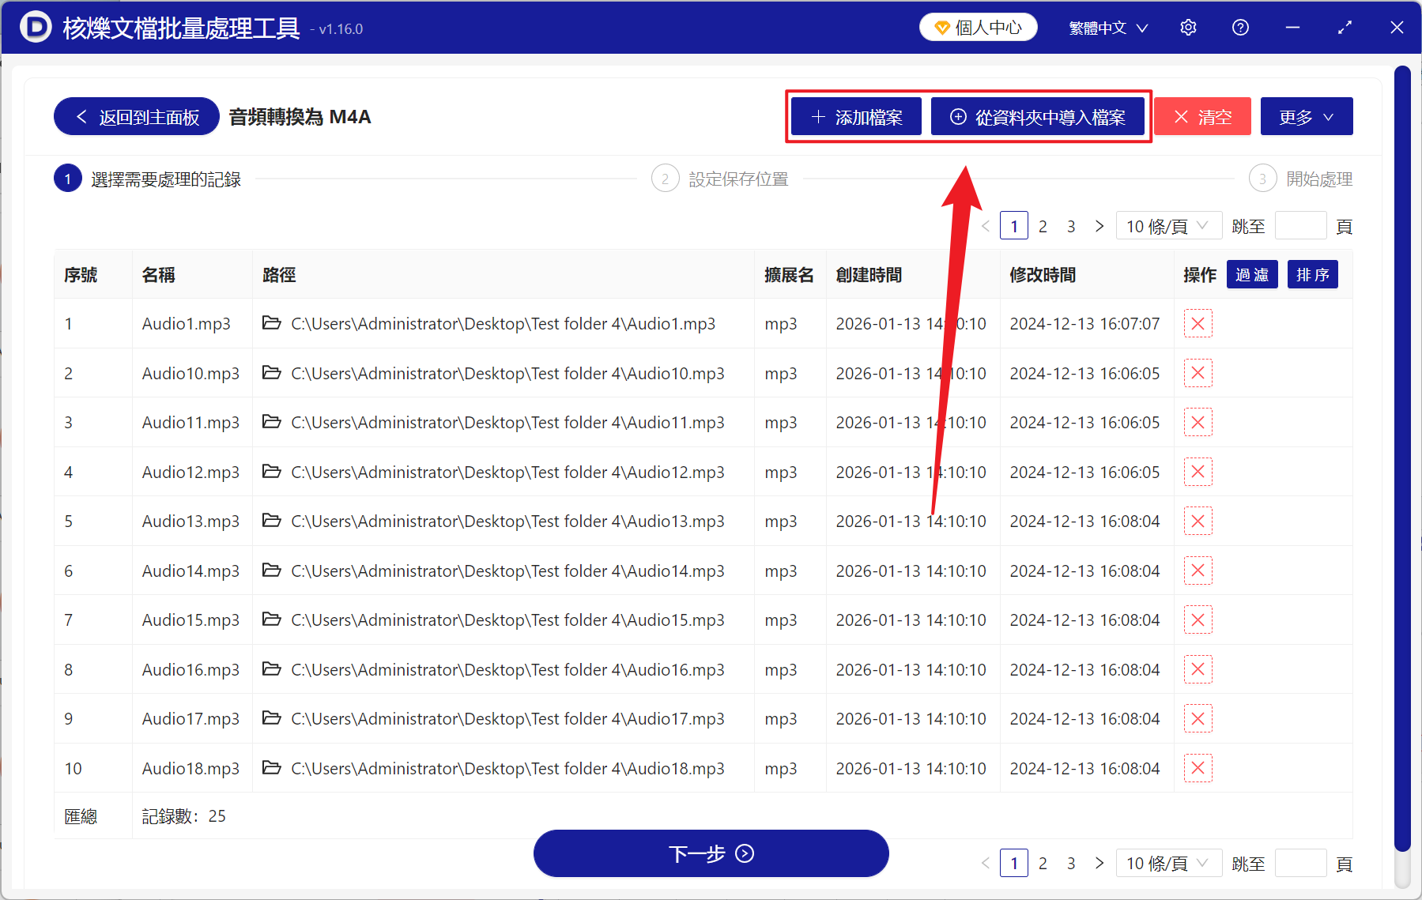Expand the 更多 dropdown
The height and width of the screenshot is (900, 1422).
pyautogui.click(x=1305, y=115)
